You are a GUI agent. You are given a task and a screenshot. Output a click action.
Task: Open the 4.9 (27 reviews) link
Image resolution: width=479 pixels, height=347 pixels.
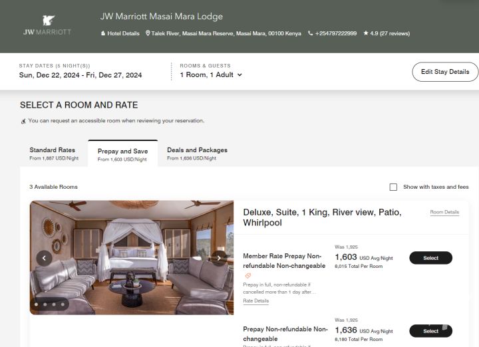coord(390,33)
